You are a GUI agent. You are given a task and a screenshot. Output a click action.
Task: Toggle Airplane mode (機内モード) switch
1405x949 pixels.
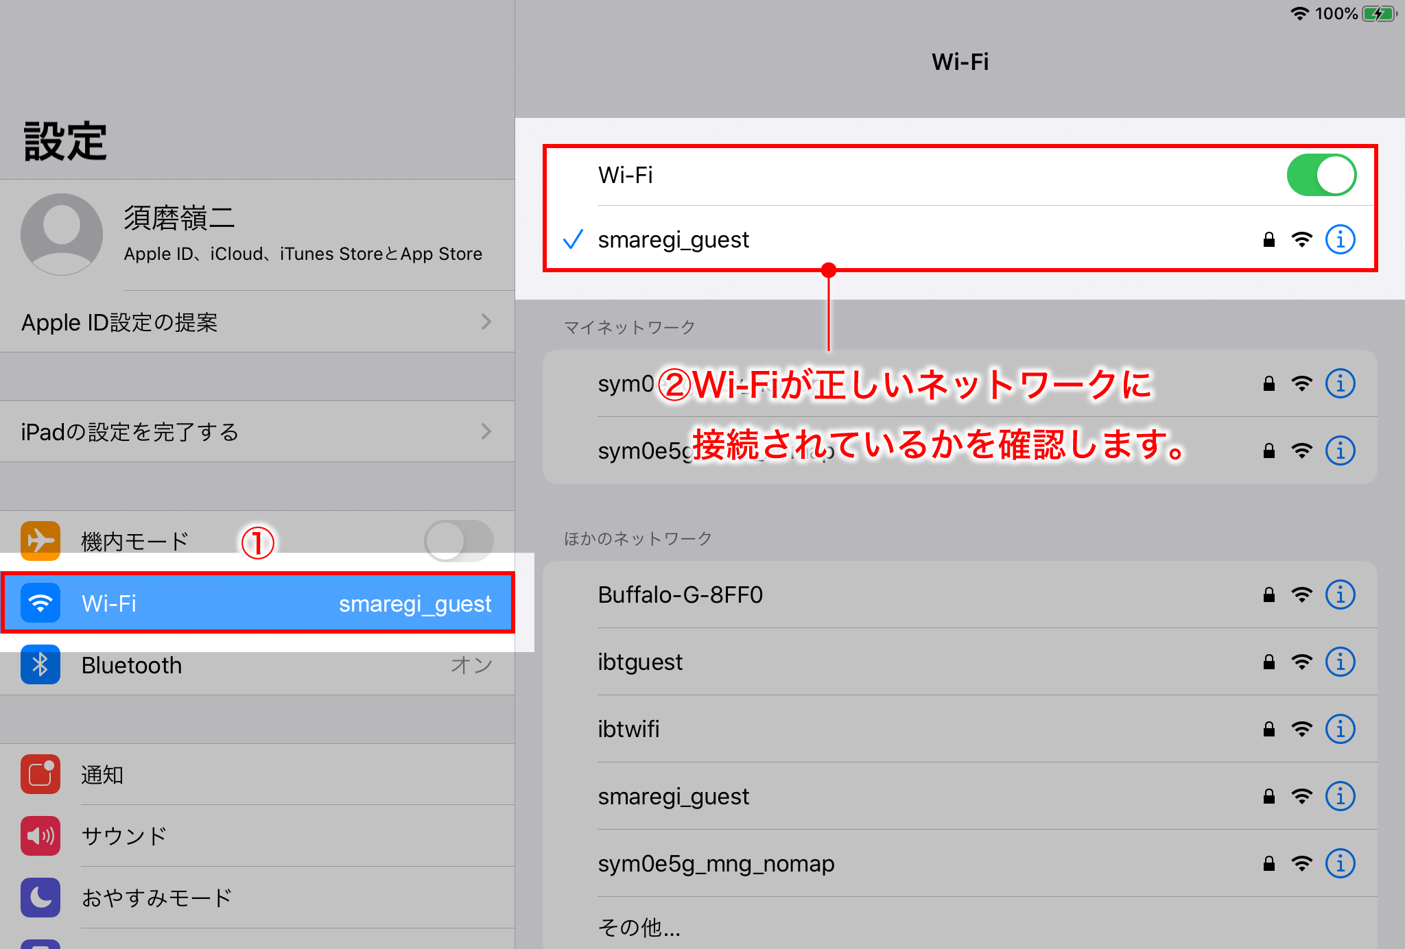point(458,541)
